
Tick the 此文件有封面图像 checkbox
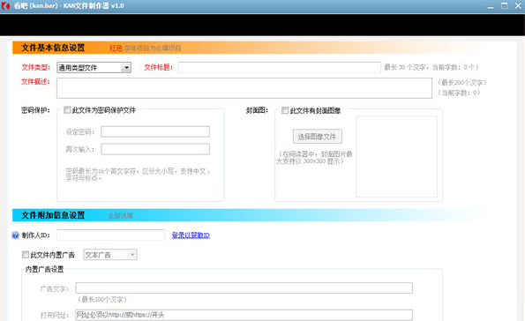[285, 110]
